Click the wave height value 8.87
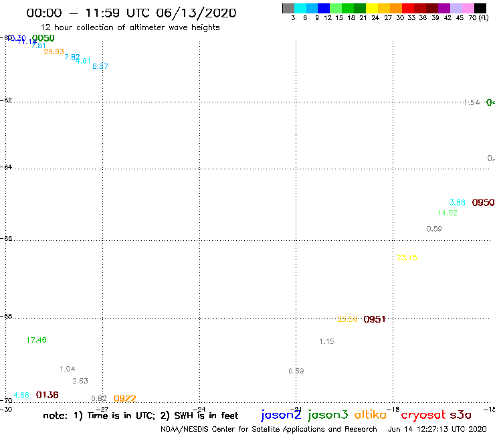Viewport: 495px width, 435px height. [x=100, y=66]
